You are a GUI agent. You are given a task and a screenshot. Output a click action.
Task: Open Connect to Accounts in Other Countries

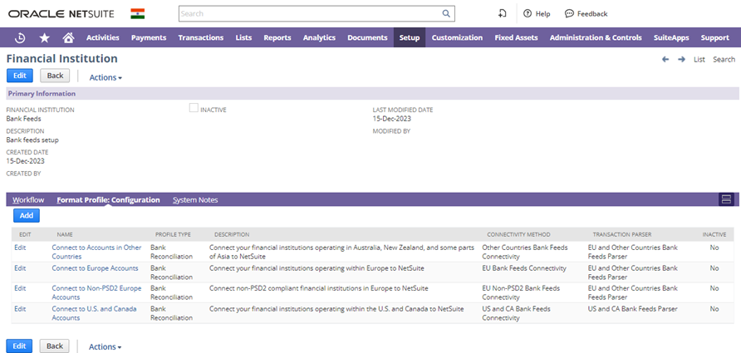[96, 252]
